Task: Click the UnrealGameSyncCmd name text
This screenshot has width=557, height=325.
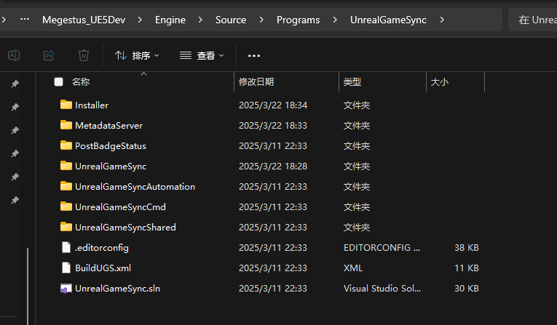Action: (x=120, y=207)
